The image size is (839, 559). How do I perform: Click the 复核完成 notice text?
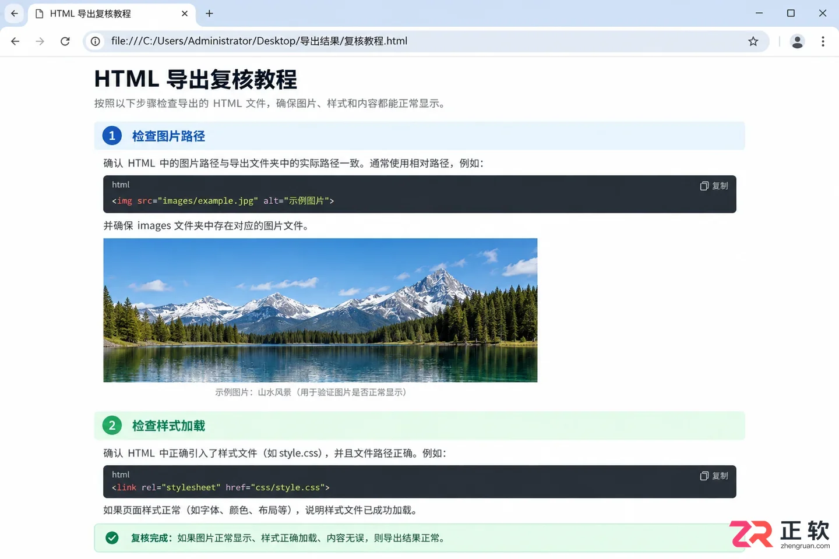click(290, 538)
